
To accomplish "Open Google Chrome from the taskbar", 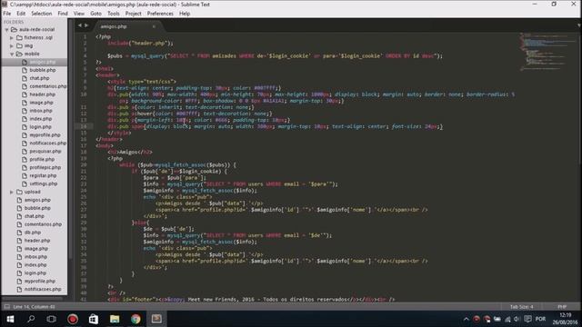I will tap(135, 319).
